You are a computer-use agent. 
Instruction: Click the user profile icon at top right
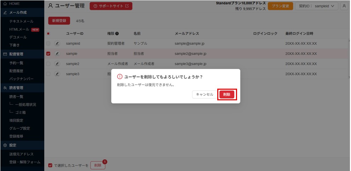(344, 6)
